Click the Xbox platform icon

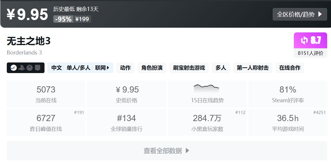[29, 68]
